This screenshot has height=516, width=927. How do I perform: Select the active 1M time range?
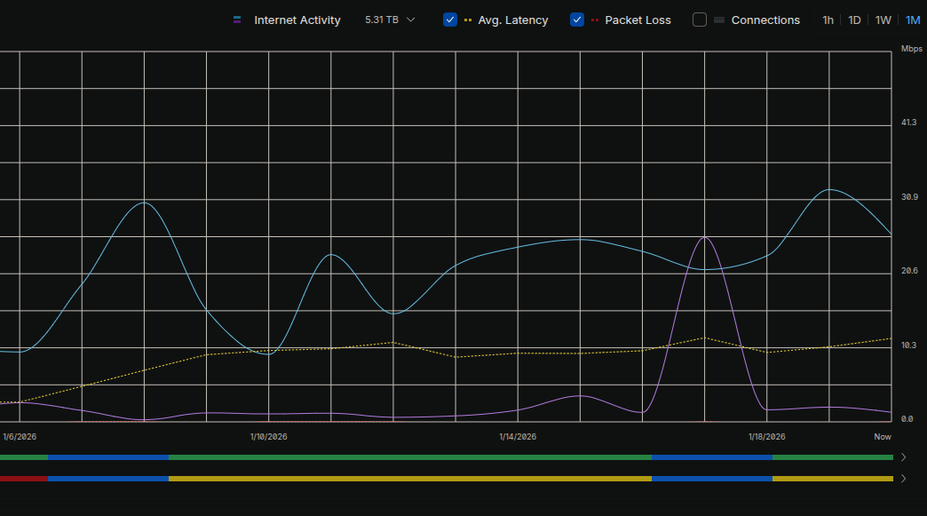[x=912, y=20]
